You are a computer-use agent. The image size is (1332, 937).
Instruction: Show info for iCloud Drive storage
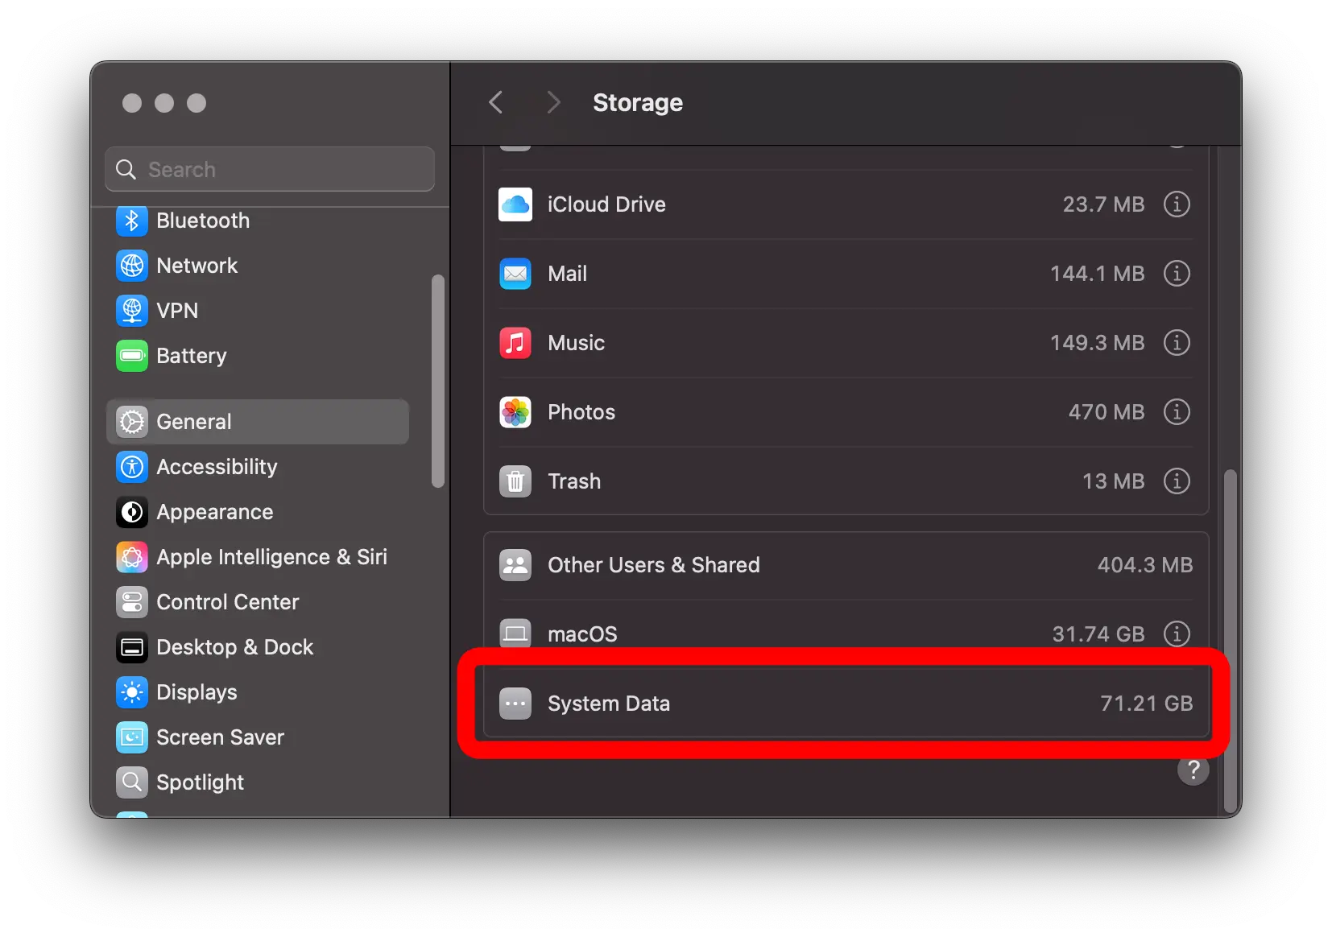pos(1177,204)
